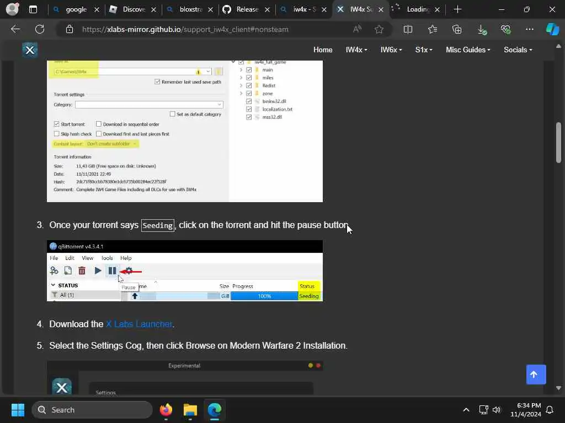Expand the Socials dropdown
Image resolution: width=565 pixels, height=423 pixels.
(x=518, y=50)
